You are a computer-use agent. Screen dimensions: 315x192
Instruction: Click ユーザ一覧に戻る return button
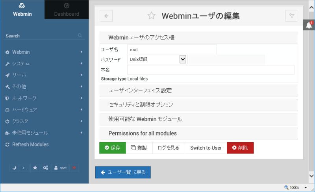[x=123, y=172]
